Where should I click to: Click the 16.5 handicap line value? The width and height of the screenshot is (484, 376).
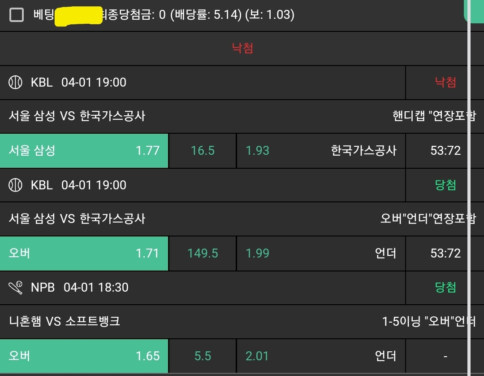click(x=203, y=150)
